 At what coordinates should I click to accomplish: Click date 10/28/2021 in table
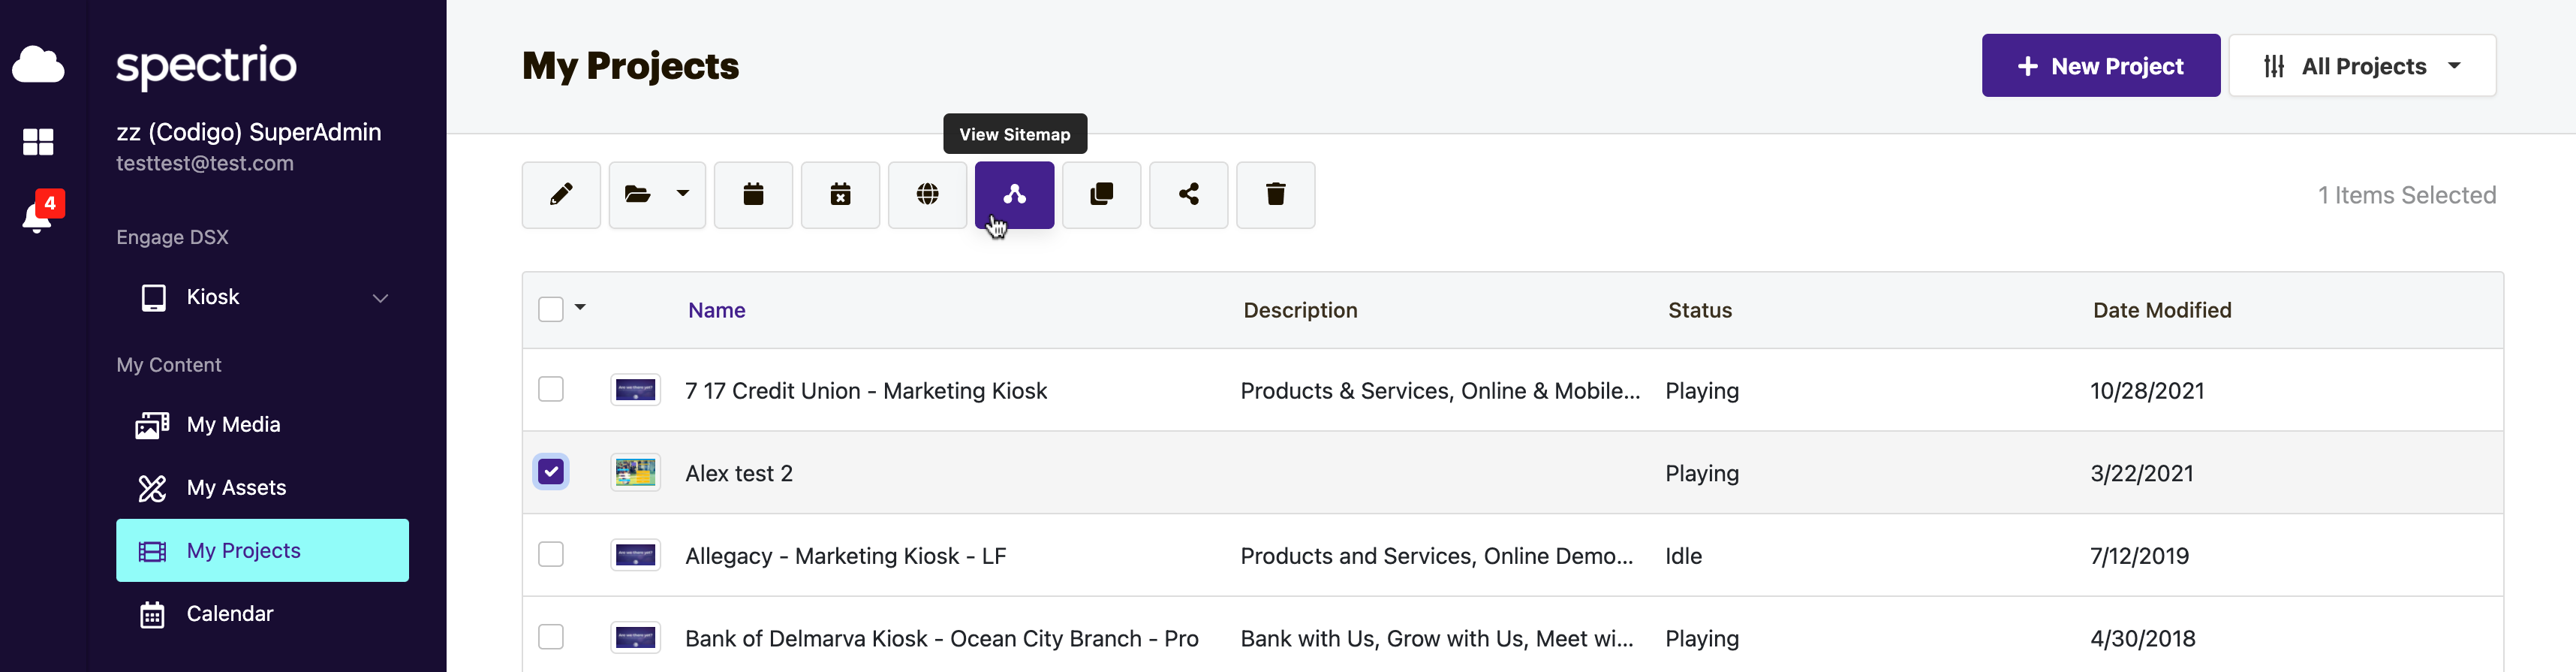click(2147, 391)
